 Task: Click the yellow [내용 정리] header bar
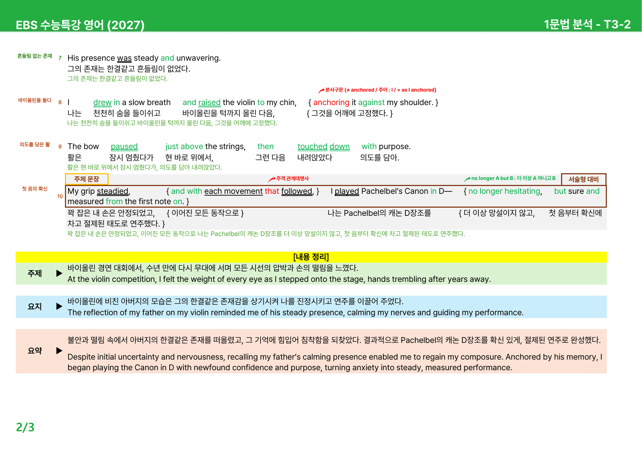(x=311, y=257)
